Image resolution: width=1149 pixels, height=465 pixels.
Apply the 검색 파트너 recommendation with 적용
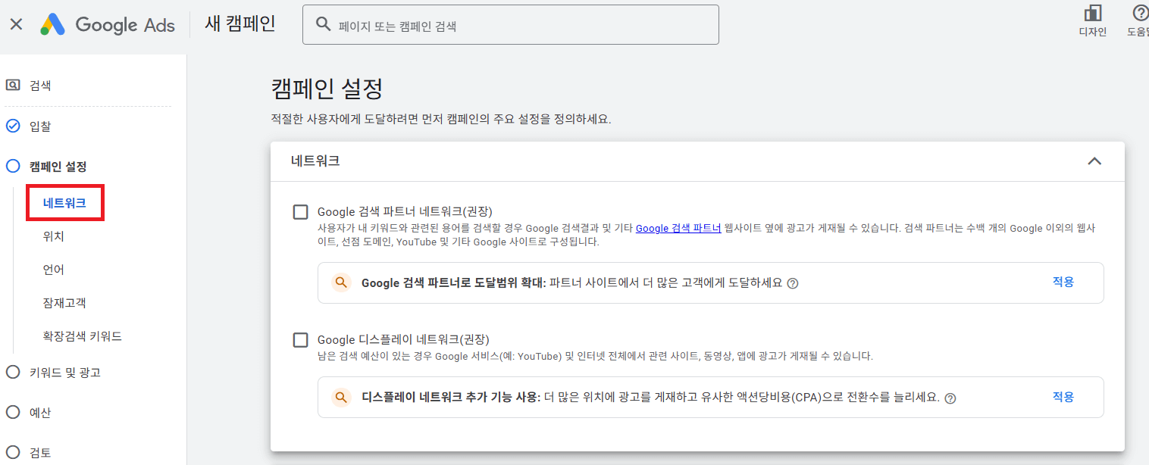tap(1063, 282)
